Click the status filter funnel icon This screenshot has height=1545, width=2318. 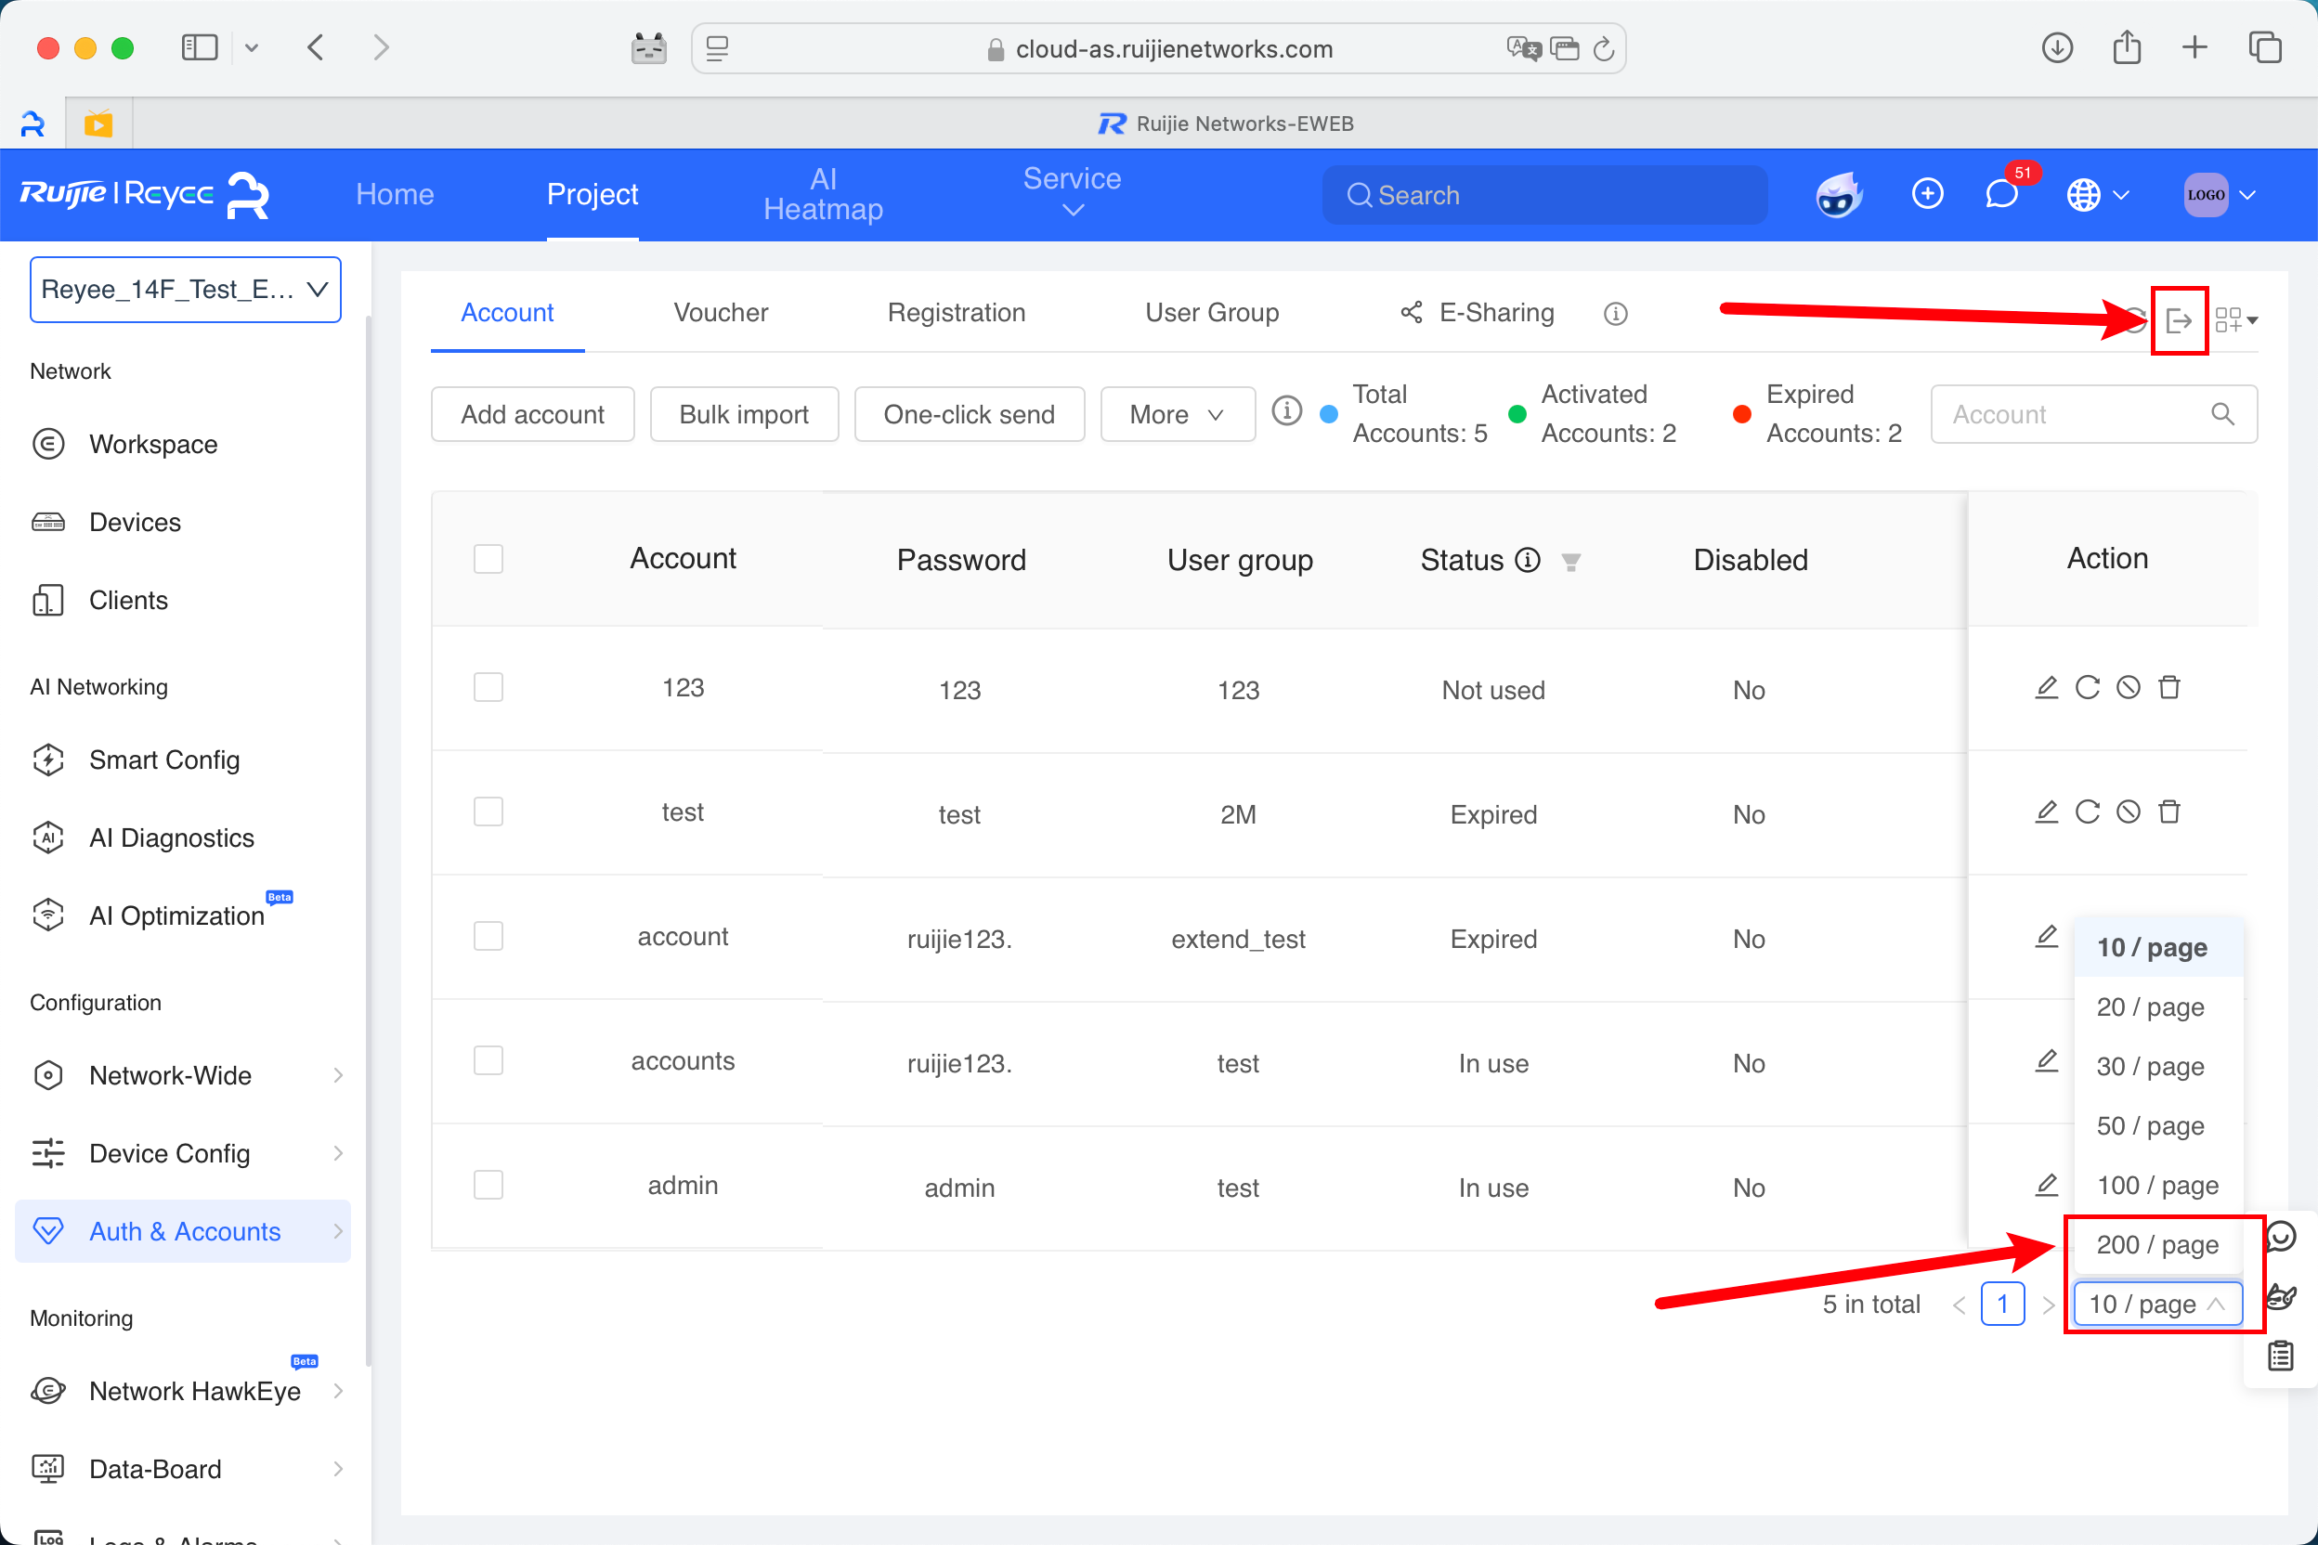[x=1571, y=562]
